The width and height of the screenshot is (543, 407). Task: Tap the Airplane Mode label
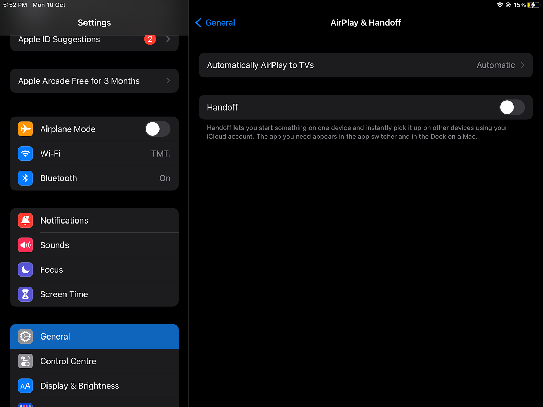click(x=68, y=129)
